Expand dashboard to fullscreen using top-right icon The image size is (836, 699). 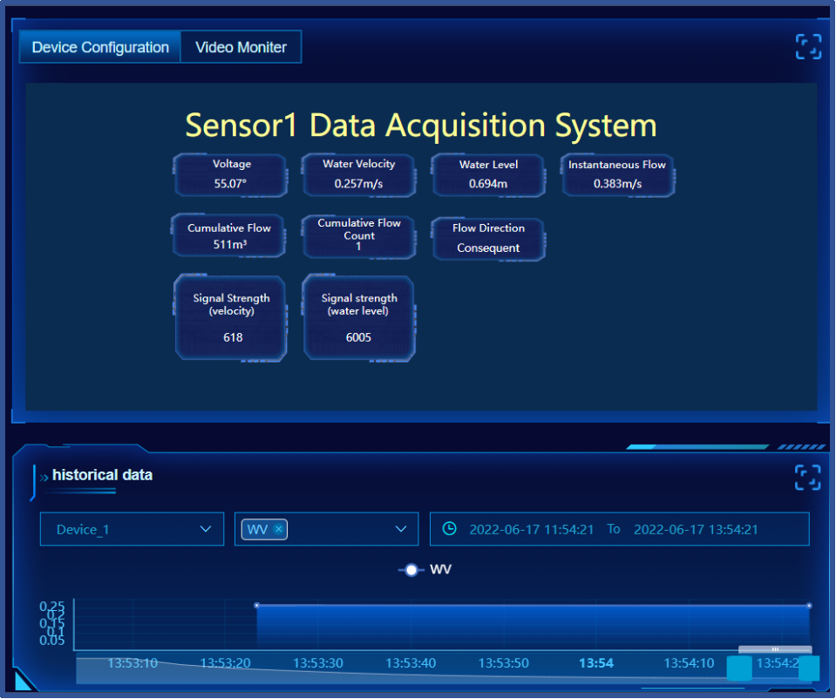pyautogui.click(x=807, y=46)
